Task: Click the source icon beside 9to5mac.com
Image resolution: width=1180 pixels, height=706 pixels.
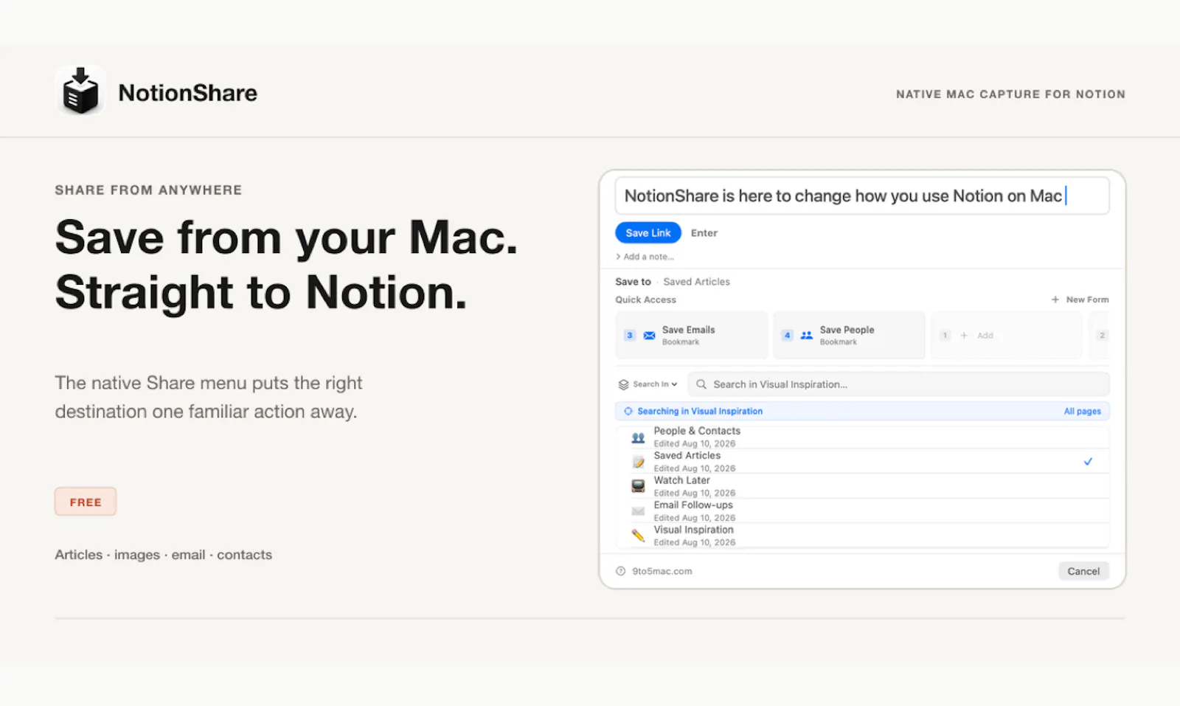Action: point(620,571)
